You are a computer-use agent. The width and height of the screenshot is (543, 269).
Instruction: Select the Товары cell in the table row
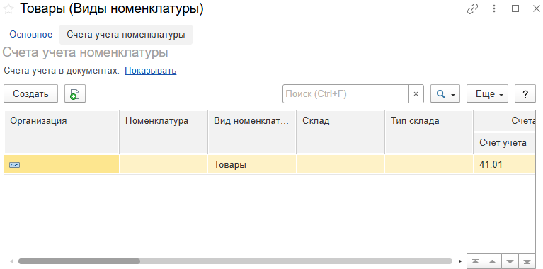252,164
